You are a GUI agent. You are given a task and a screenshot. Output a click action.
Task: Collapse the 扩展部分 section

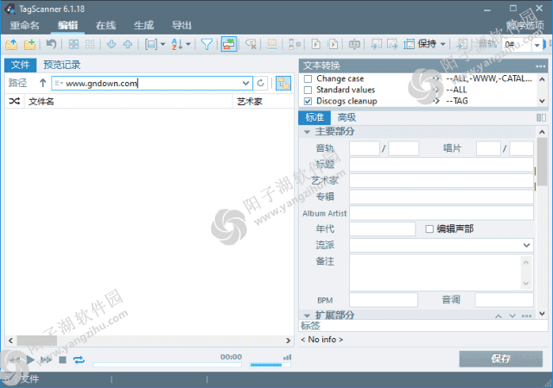307,316
